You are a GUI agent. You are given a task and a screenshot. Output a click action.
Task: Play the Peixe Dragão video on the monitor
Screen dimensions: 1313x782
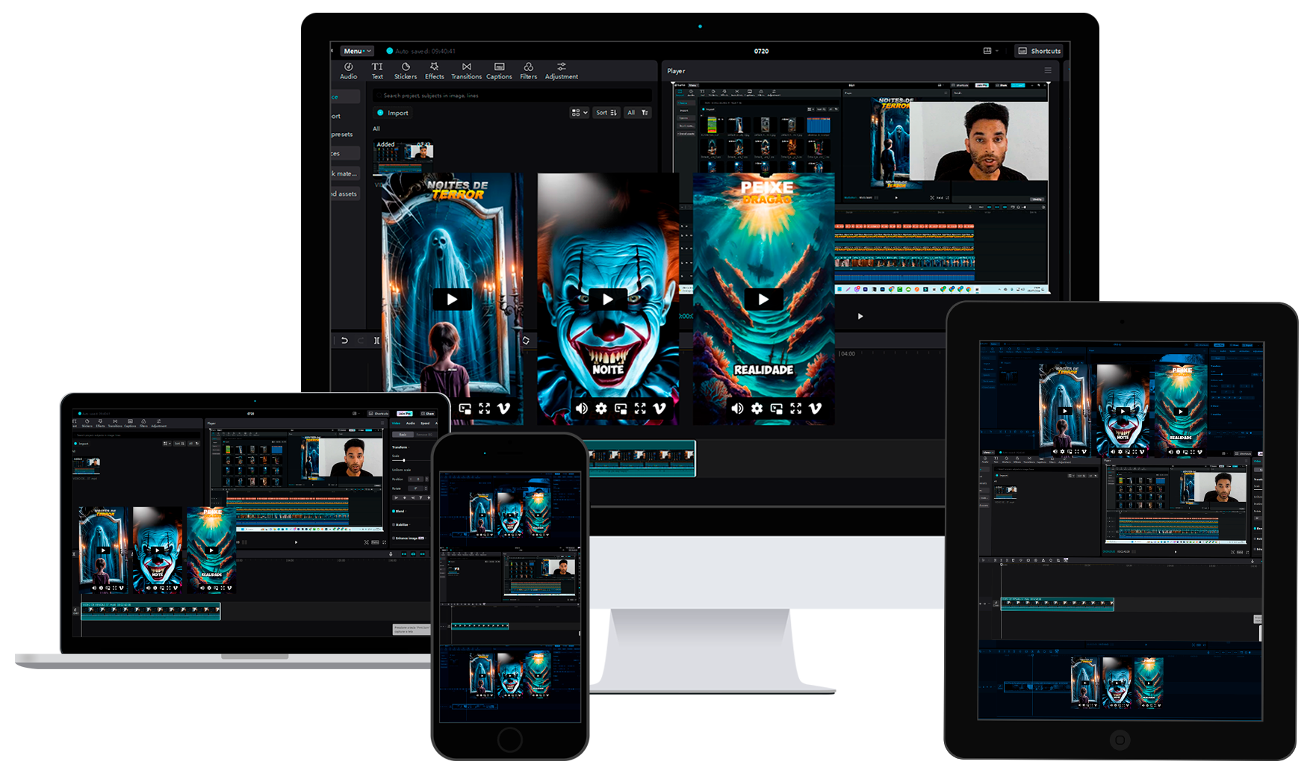763,300
